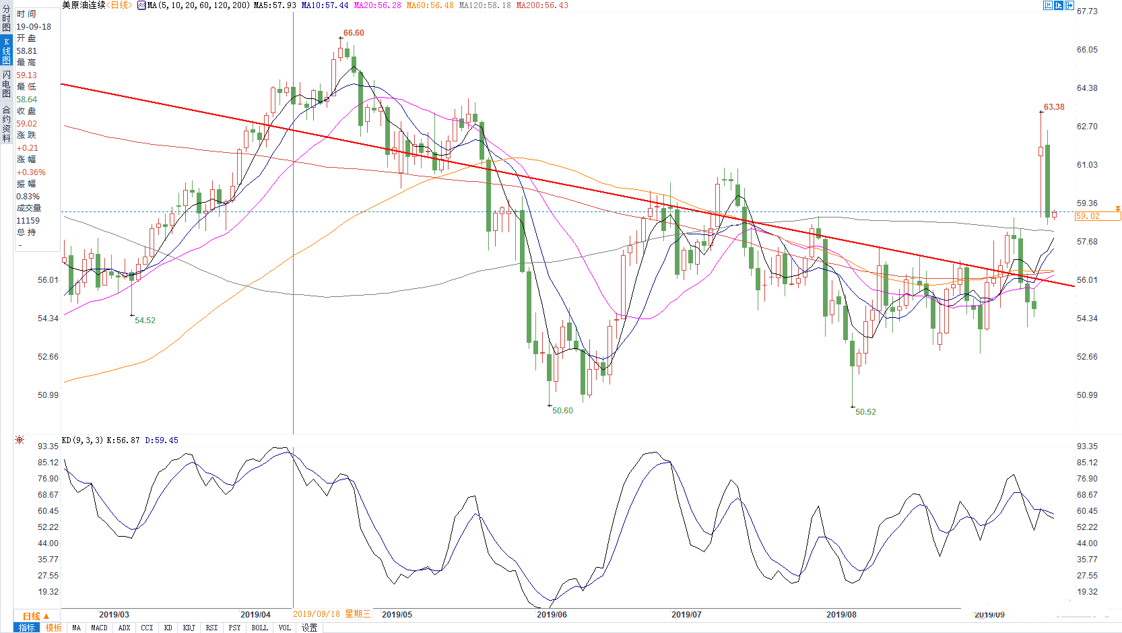Switch to MA indicator
This screenshot has height=633, width=1122.
(77, 628)
